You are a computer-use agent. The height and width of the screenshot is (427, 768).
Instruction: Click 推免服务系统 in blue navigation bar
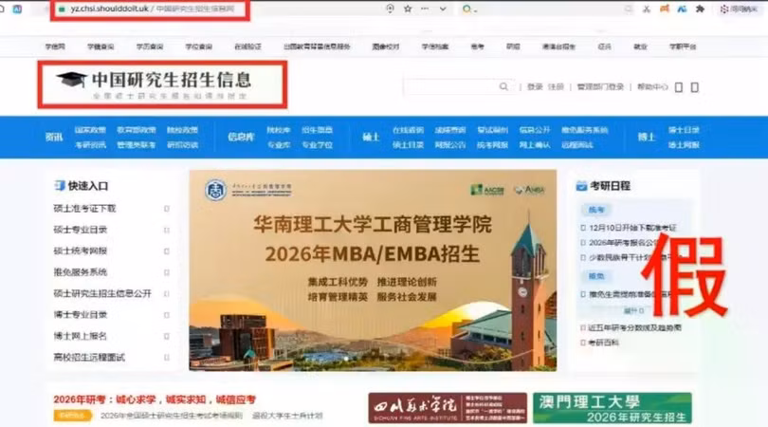click(584, 130)
